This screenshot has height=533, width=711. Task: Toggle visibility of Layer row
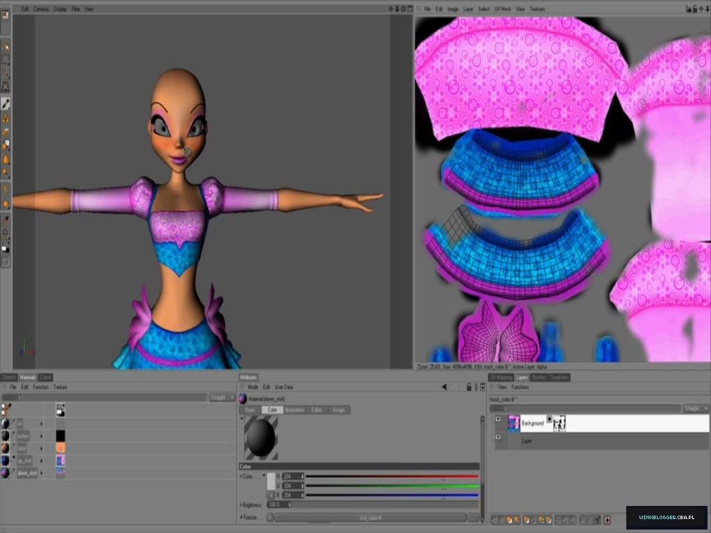pyautogui.click(x=498, y=437)
